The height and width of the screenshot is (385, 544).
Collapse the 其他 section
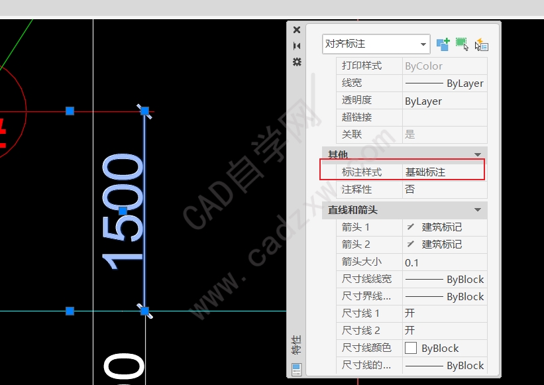click(x=478, y=154)
